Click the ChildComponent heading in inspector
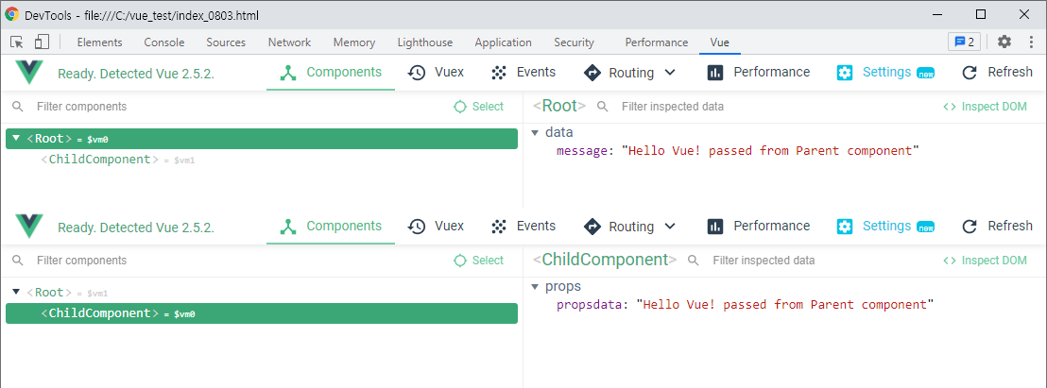 coord(605,260)
